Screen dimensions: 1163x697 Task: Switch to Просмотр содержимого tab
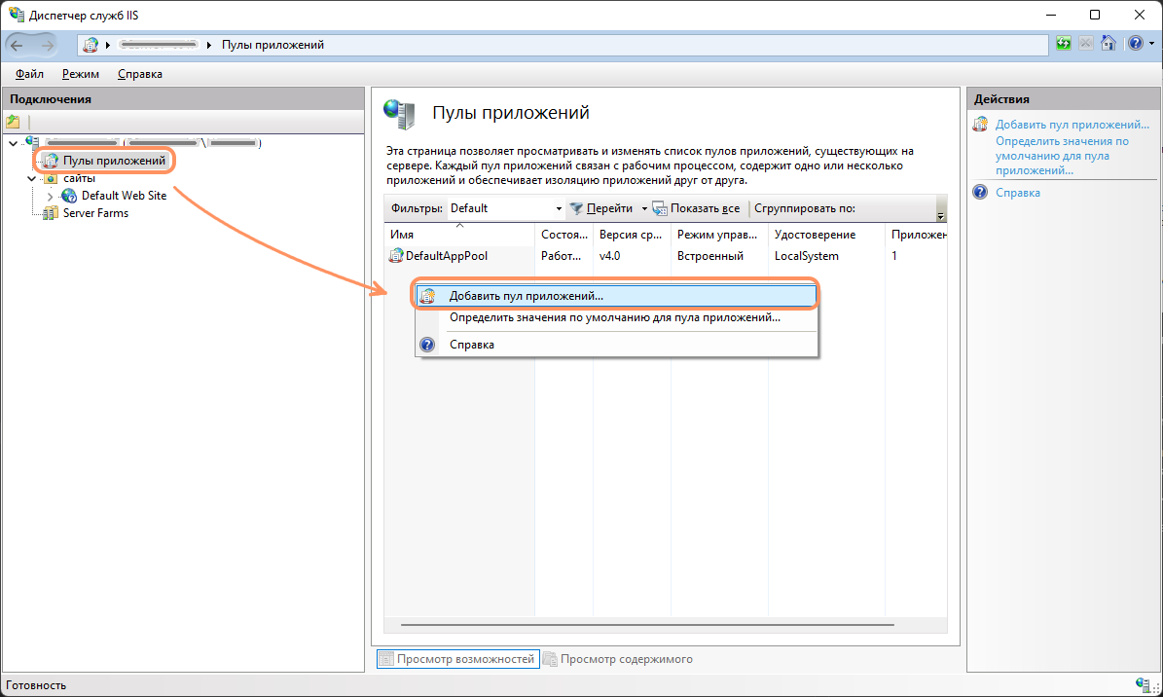click(x=626, y=659)
